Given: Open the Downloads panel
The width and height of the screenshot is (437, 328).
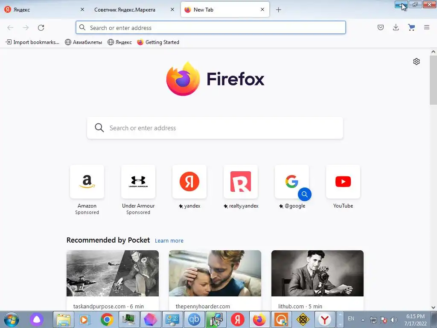Looking at the screenshot, I should (396, 27).
